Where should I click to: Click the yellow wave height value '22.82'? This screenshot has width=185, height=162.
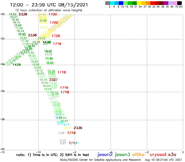click(x=43, y=23)
